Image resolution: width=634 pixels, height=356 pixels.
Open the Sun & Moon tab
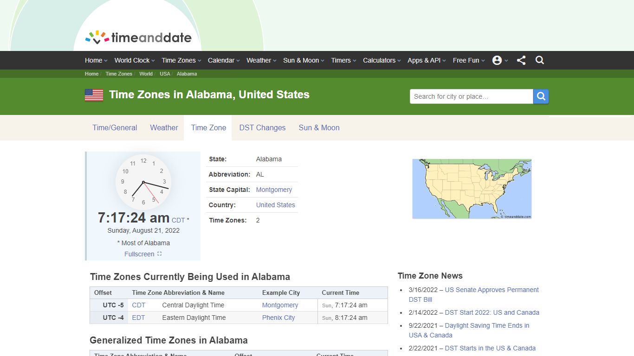(x=319, y=128)
